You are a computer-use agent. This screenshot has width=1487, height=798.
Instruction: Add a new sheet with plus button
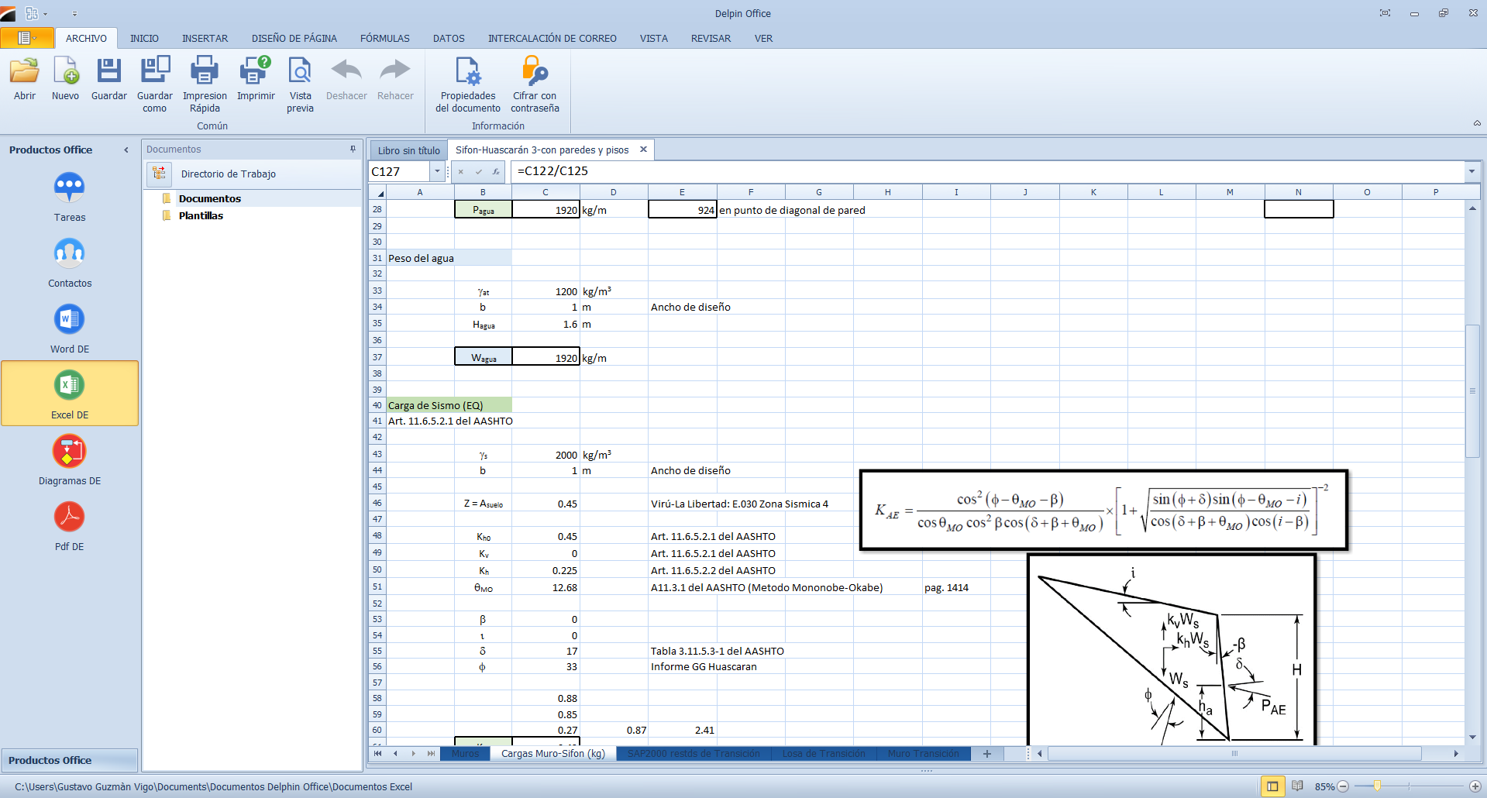(x=987, y=754)
